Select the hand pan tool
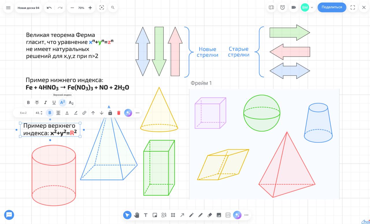Screen dimensions: 370x224 click(x=136, y=215)
